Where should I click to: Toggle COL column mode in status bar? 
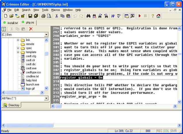pyautogui.click(x=167, y=131)
